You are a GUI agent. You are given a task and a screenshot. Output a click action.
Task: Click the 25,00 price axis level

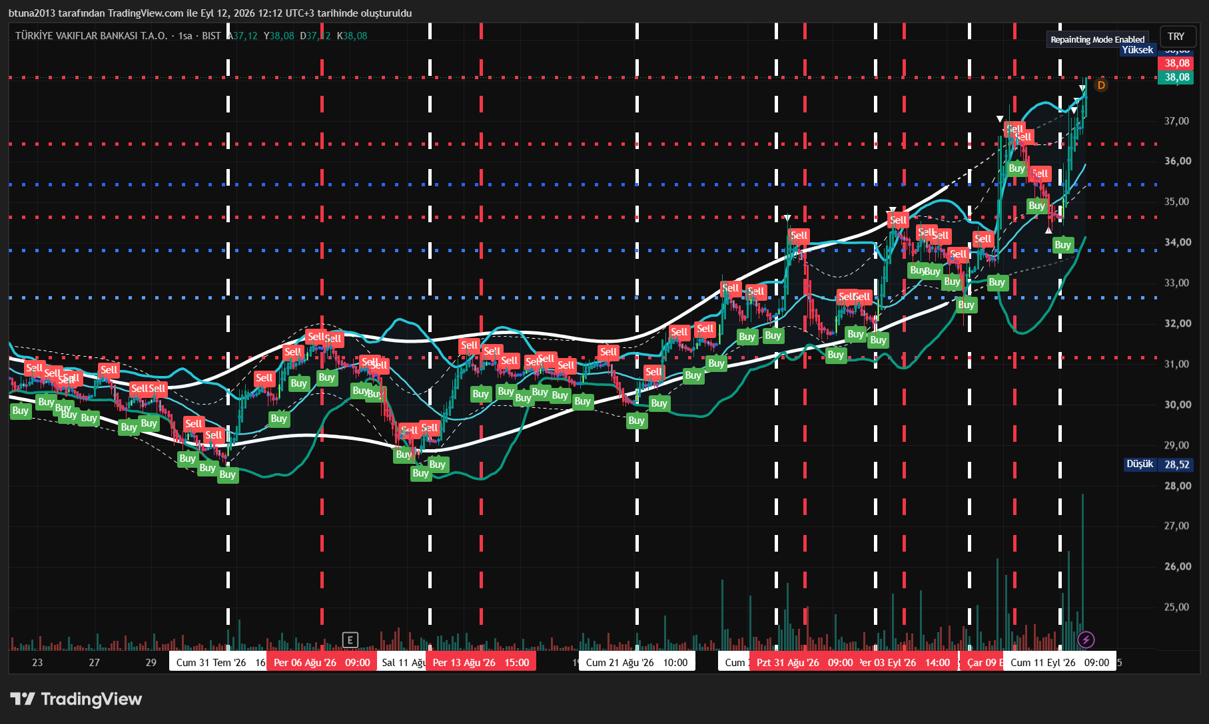[1177, 607]
